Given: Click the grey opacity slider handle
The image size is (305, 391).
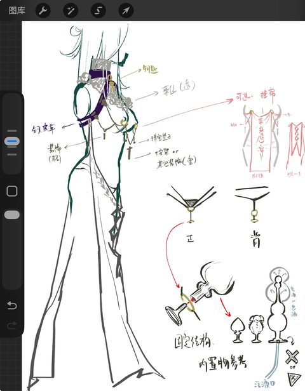Looking at the screenshot, I should (x=12, y=215).
